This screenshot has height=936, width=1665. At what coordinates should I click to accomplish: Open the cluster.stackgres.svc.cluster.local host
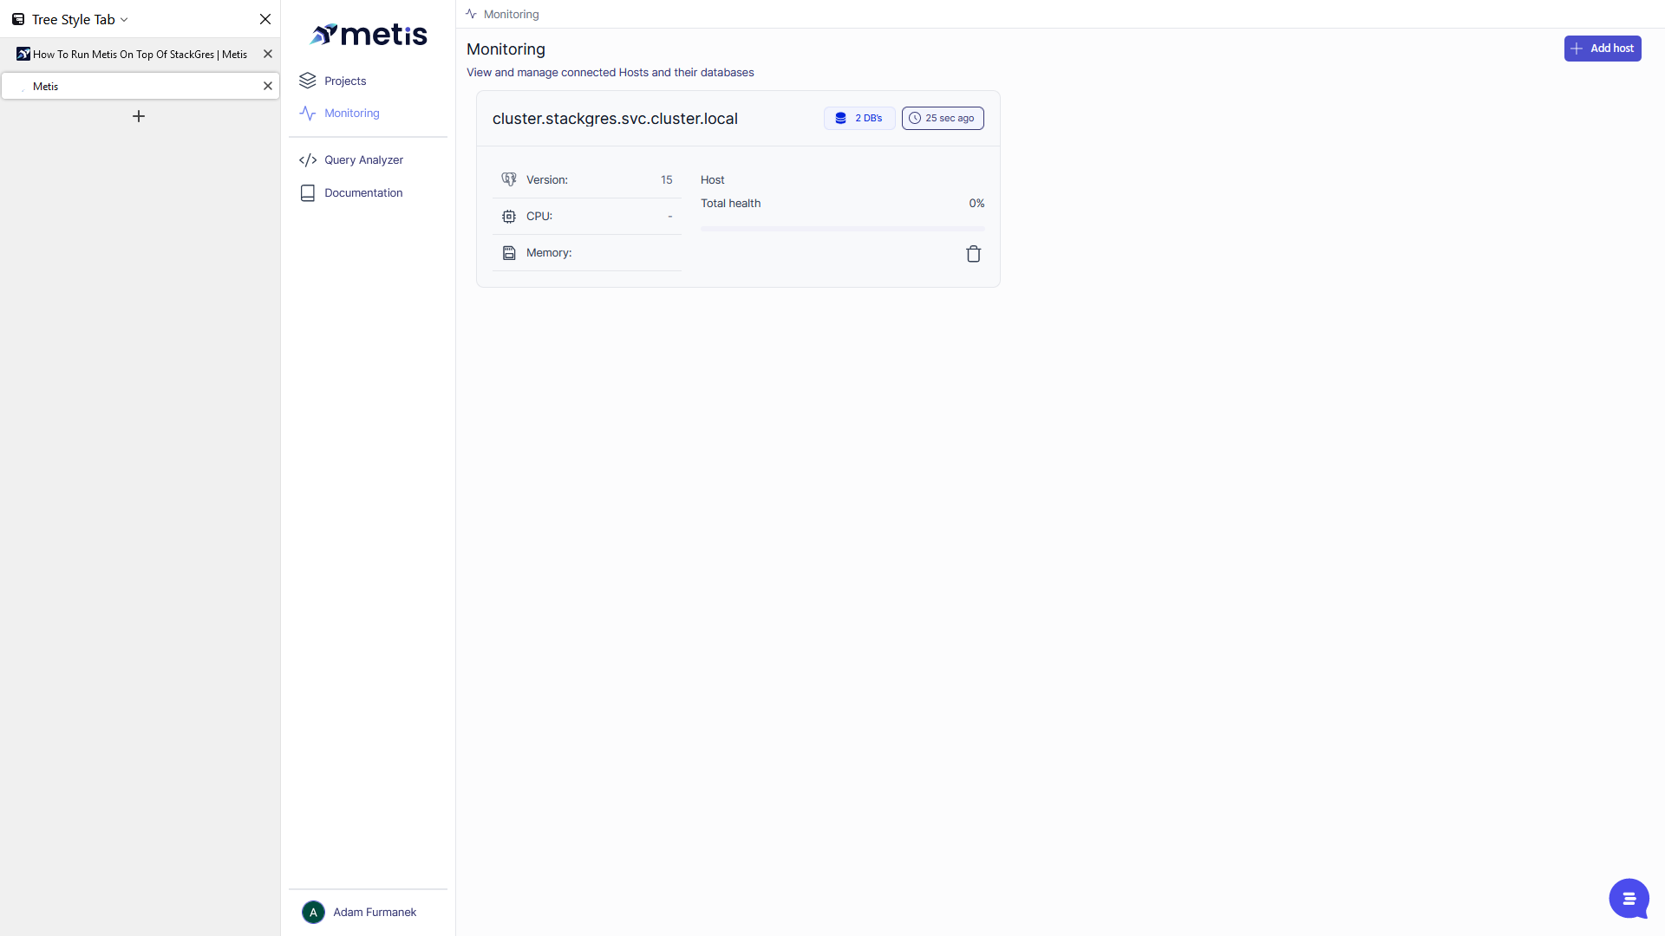[615, 119]
